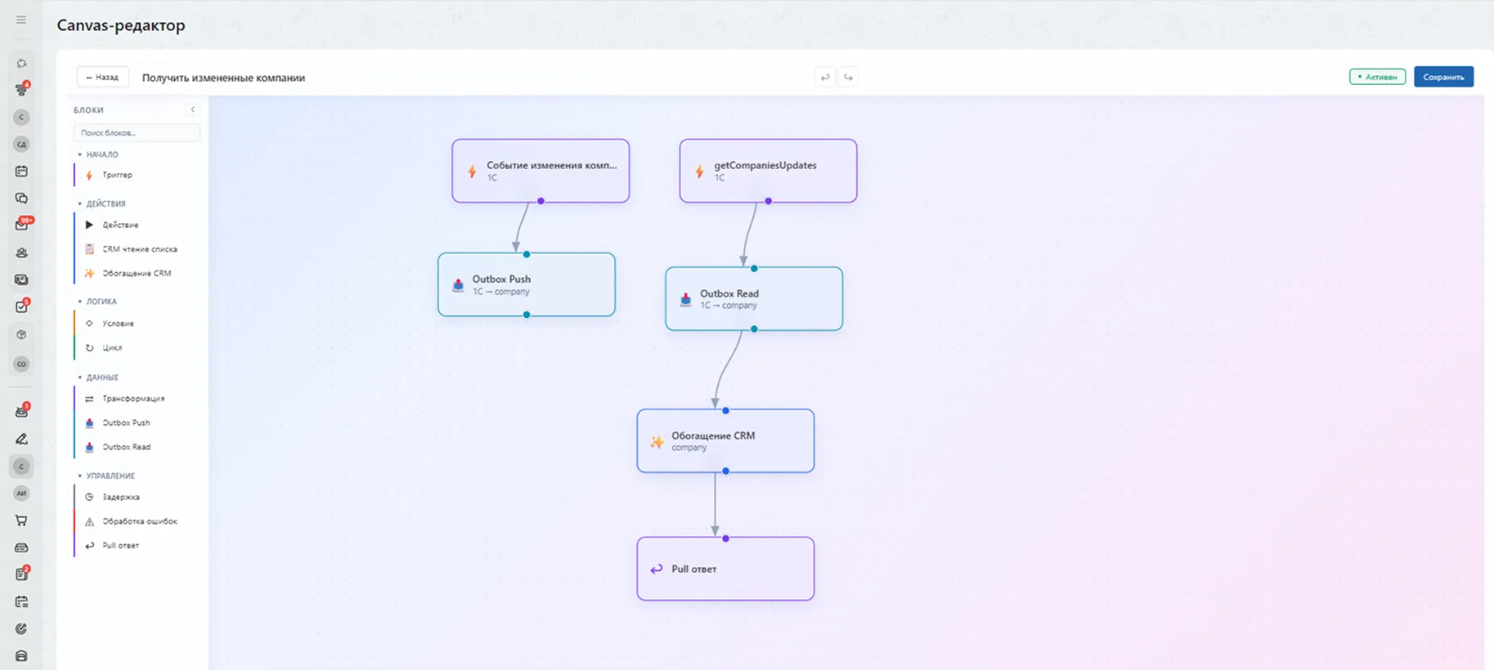Select the Событие изменения комп... trigger node
Screen dimensions: 1494x670
(x=541, y=171)
